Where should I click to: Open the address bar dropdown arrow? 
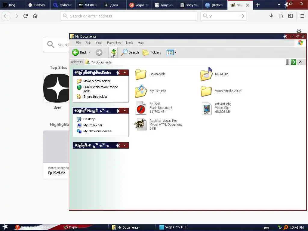(x=287, y=62)
